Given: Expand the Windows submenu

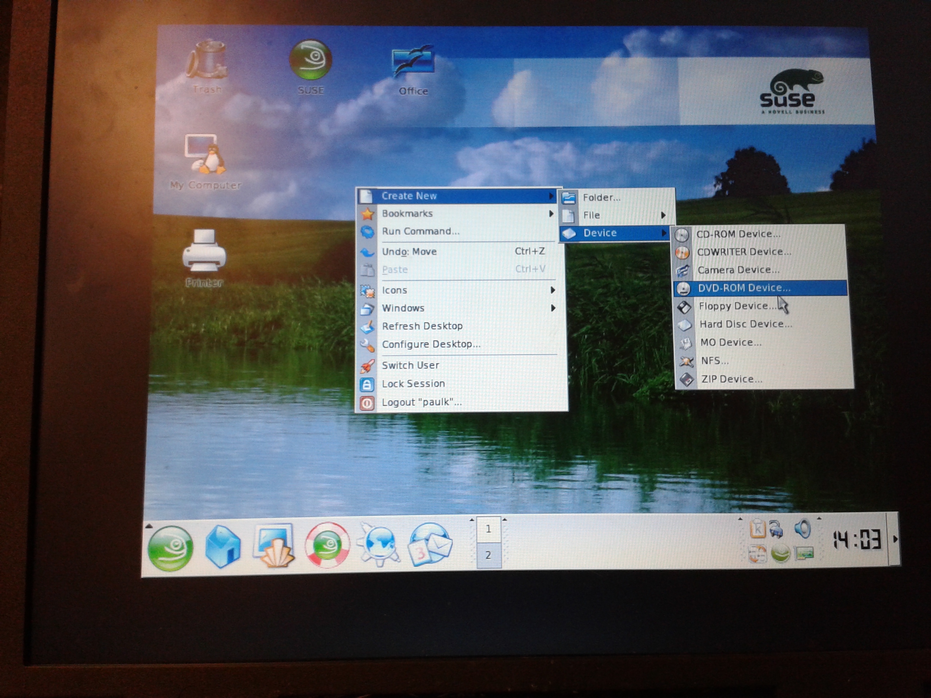Looking at the screenshot, I should (x=459, y=308).
